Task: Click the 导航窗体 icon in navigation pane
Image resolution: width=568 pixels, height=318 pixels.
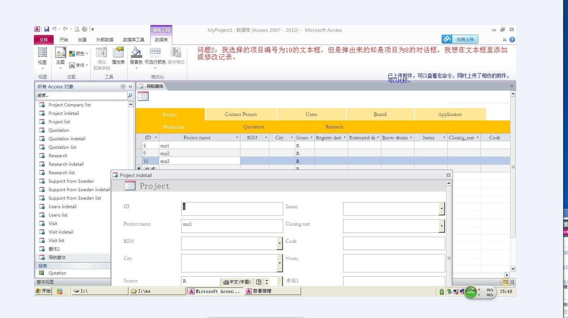Action: pos(42,258)
